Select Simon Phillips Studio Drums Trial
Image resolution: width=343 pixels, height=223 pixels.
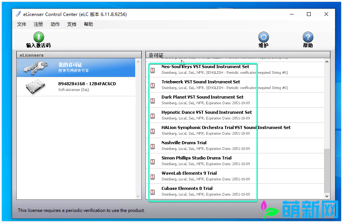[x=235, y=161]
